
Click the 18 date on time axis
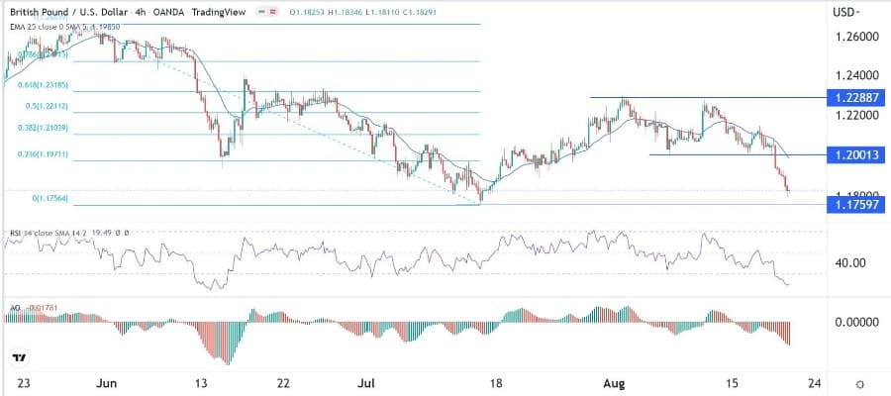496,383
